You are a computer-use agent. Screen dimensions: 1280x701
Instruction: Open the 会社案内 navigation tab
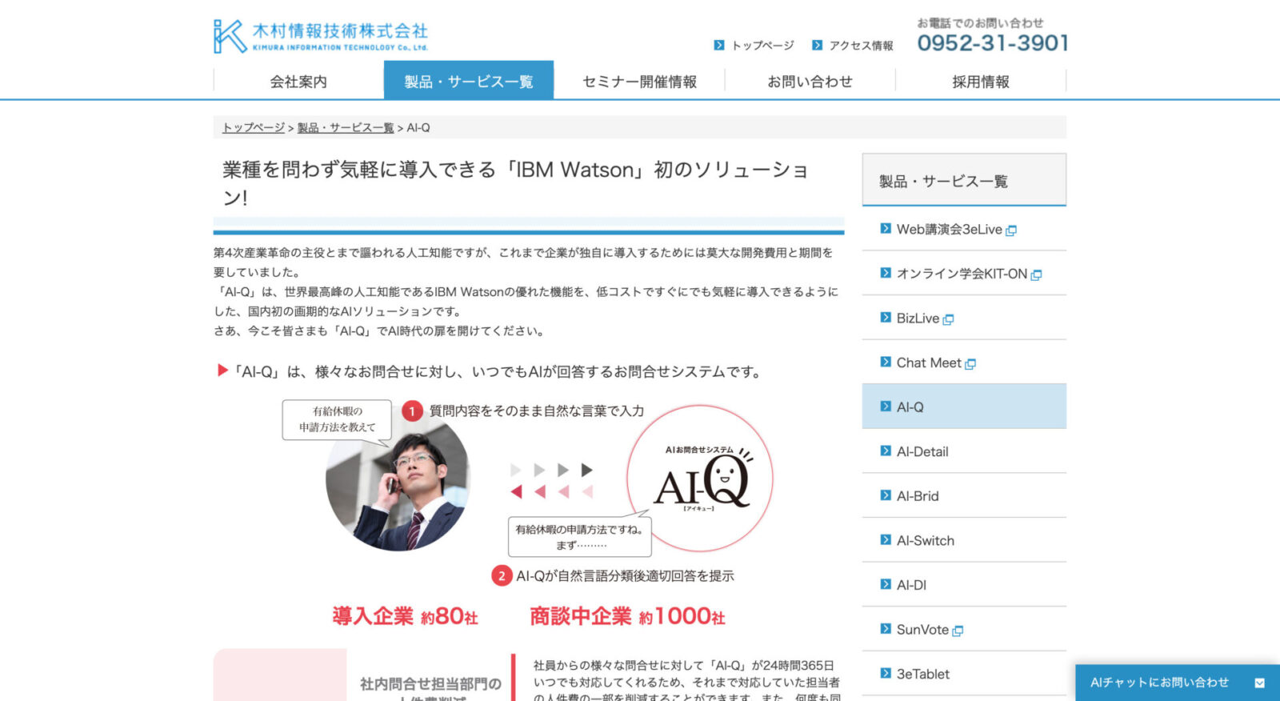298,82
